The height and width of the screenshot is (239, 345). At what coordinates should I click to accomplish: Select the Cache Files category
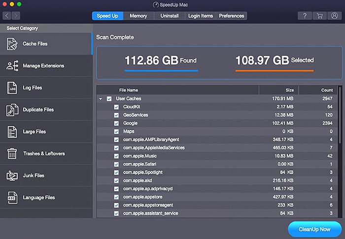coord(46,44)
